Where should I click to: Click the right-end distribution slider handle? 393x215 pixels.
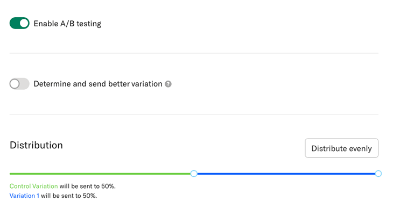(378, 174)
